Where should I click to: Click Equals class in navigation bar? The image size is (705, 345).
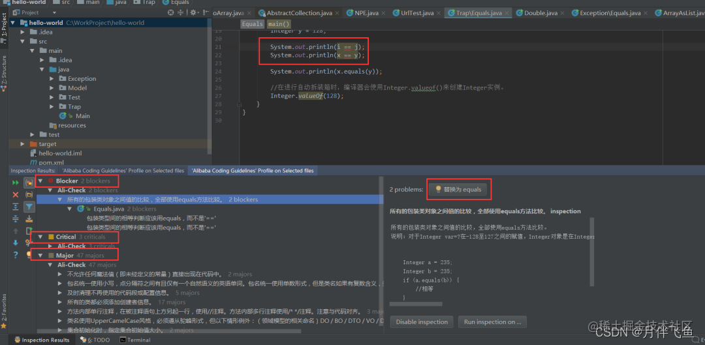176,2
